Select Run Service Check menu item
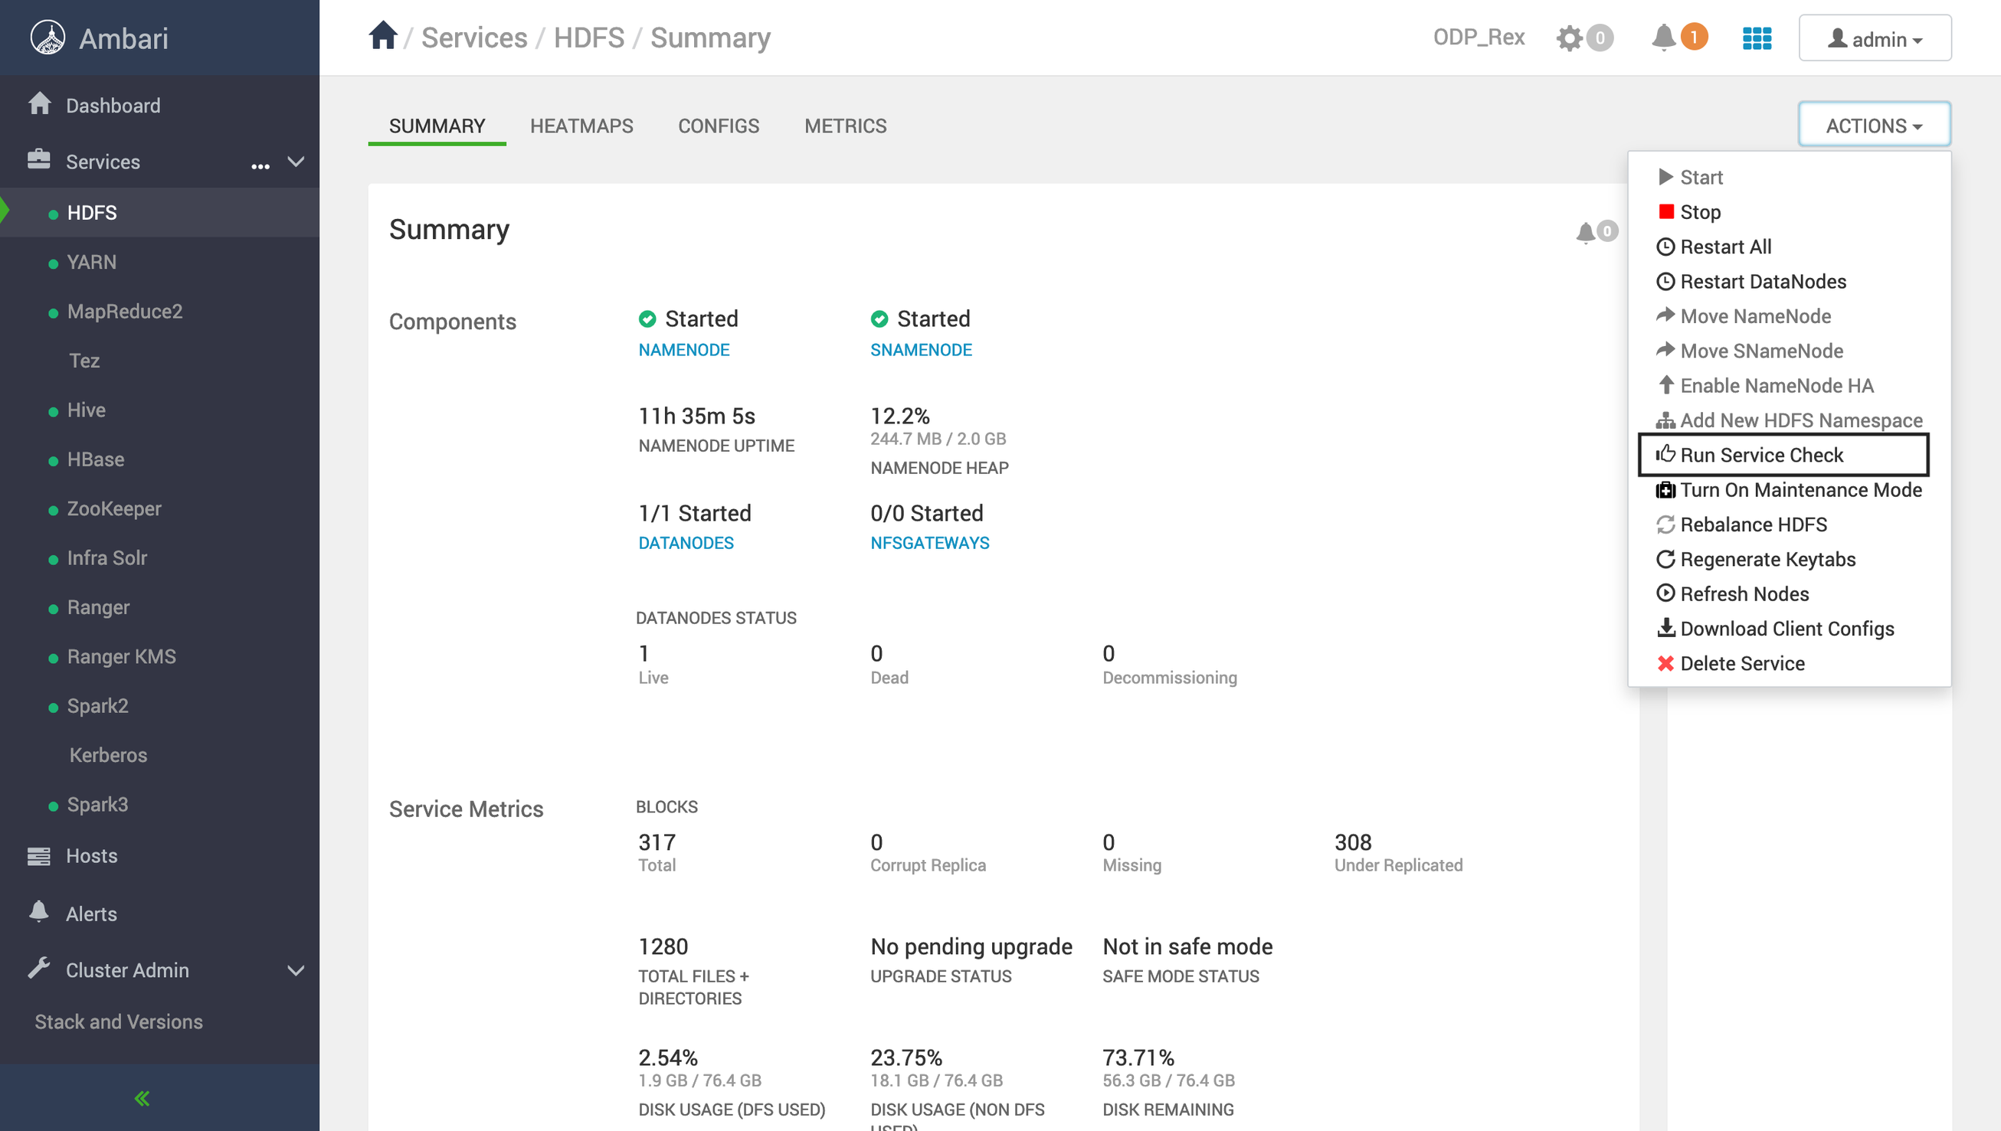 (x=1761, y=455)
